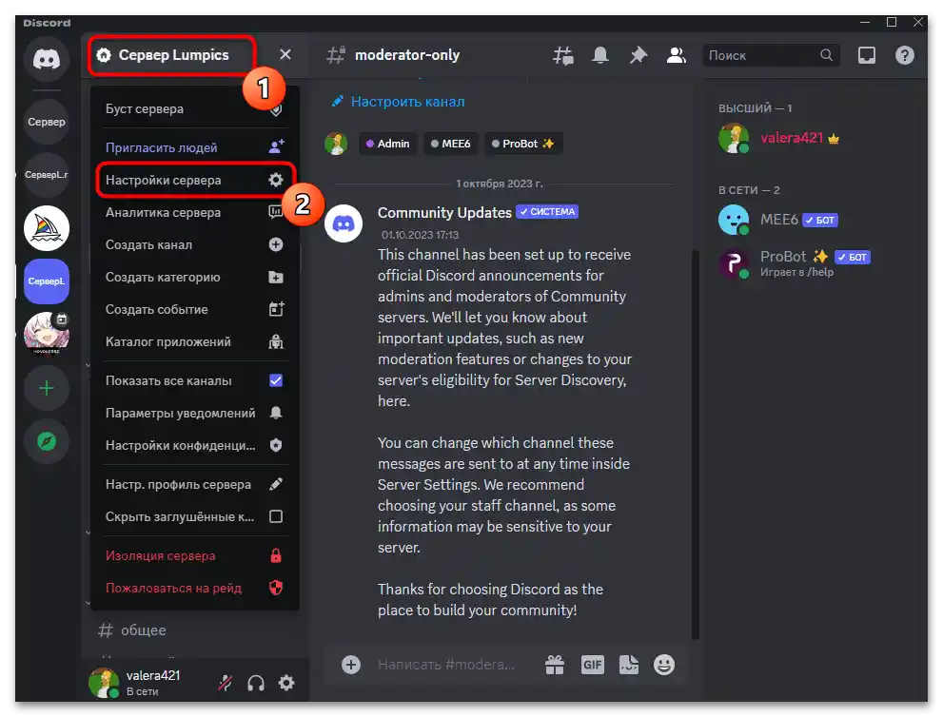Screen dimensions: 943x717
Task: Click the В СЕТИ — 2 member group header
Action: (x=749, y=190)
